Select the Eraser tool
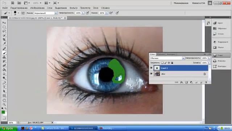Viewport: 232px width, 131px height. [x=4, y=65]
